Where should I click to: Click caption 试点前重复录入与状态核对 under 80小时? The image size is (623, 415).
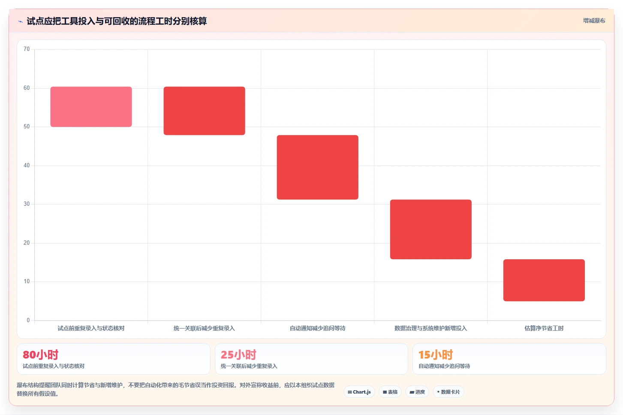[54, 366]
